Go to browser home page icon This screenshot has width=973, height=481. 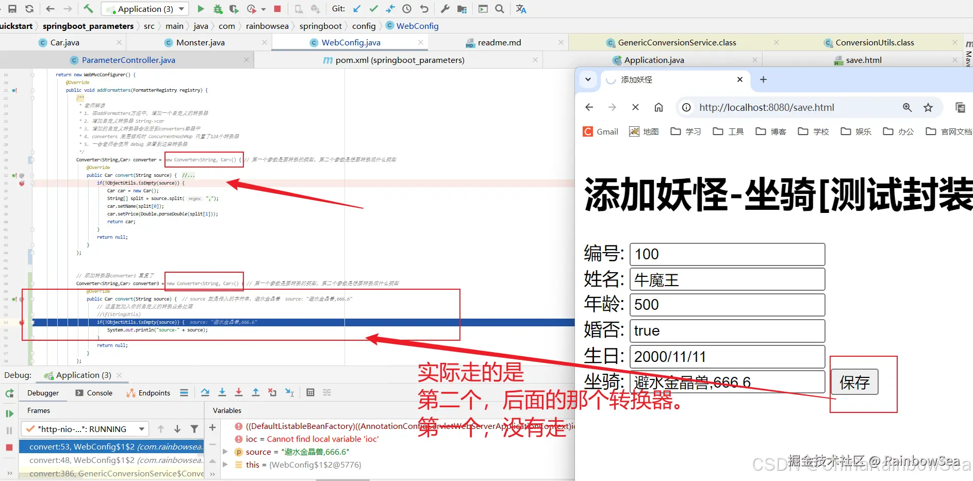click(658, 107)
